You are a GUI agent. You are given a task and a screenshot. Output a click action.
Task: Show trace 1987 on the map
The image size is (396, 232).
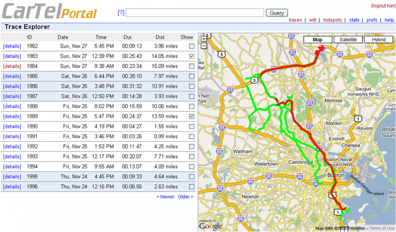pos(192,96)
